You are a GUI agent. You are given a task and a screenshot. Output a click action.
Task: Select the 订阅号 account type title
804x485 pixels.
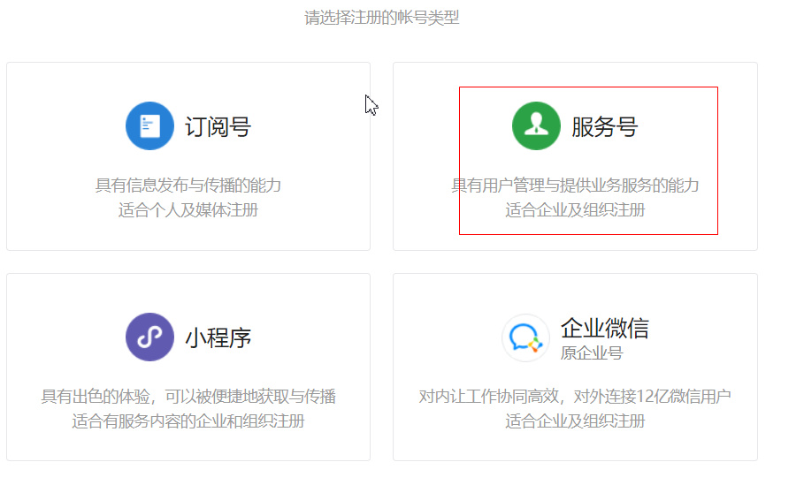coord(218,127)
